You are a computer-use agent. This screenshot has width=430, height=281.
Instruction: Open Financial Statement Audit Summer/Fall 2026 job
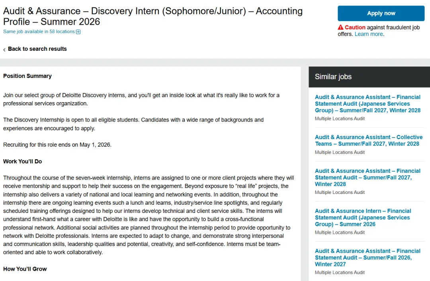pyautogui.click(x=367, y=258)
